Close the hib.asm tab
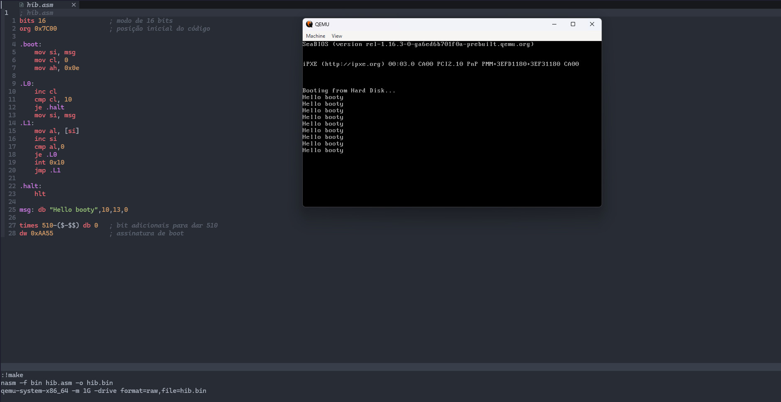781x402 pixels. pos(73,5)
